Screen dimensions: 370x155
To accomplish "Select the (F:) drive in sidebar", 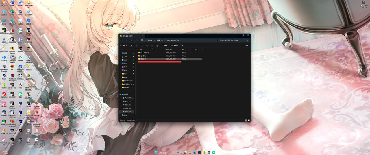I will point(127,112).
